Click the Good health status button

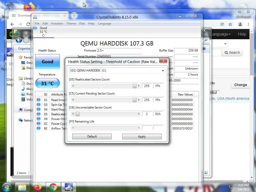47,61
